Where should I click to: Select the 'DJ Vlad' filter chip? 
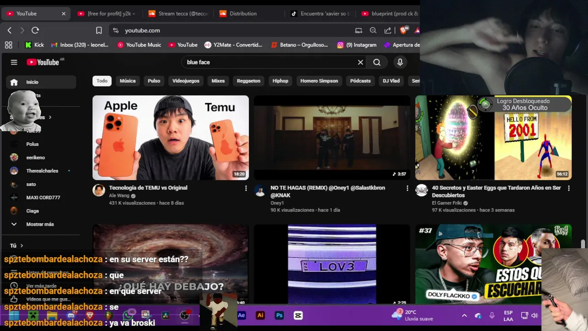391,81
